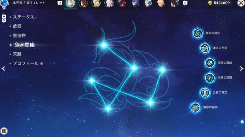
Task: Open the プロフィール tab with red alert
Action: 26,63
